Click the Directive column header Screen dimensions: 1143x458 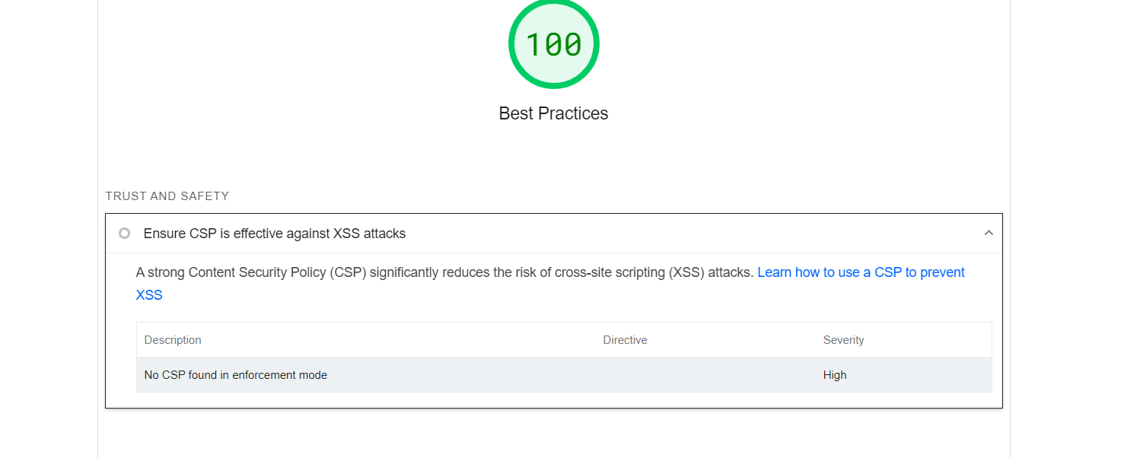click(x=625, y=339)
